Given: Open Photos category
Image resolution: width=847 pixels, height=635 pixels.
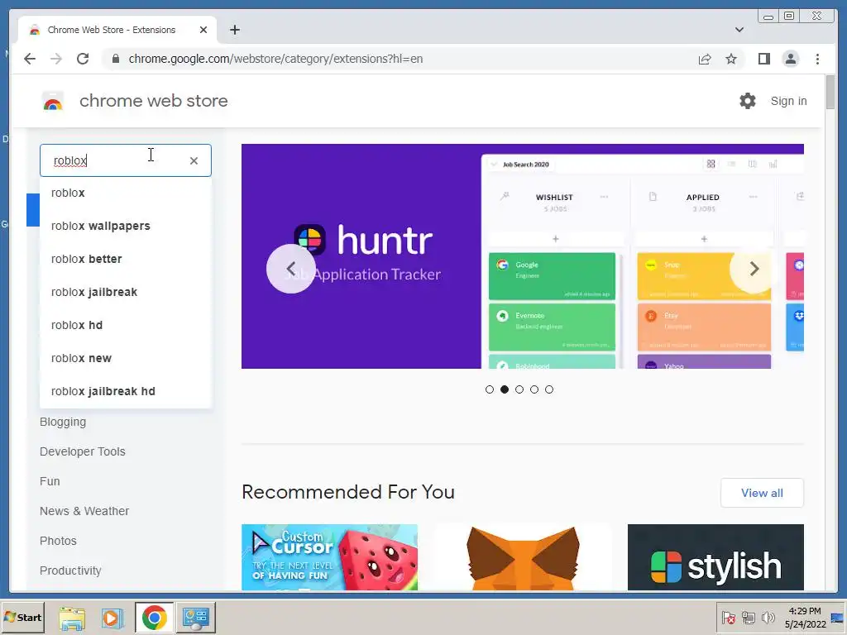Looking at the screenshot, I should [x=58, y=541].
